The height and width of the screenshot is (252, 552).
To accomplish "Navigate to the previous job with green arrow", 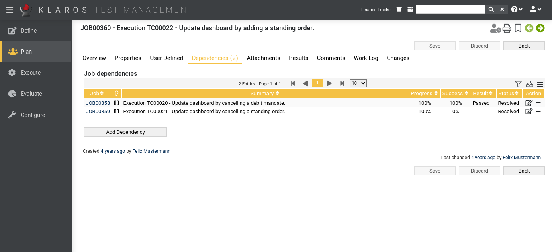I will 529,28.
